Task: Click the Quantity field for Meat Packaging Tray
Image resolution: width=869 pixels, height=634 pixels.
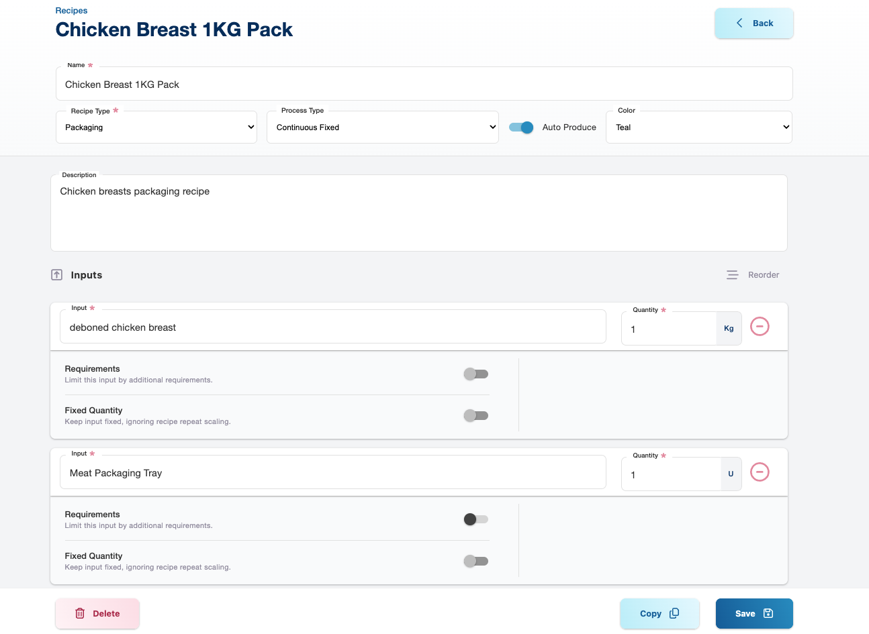Action: tap(670, 475)
